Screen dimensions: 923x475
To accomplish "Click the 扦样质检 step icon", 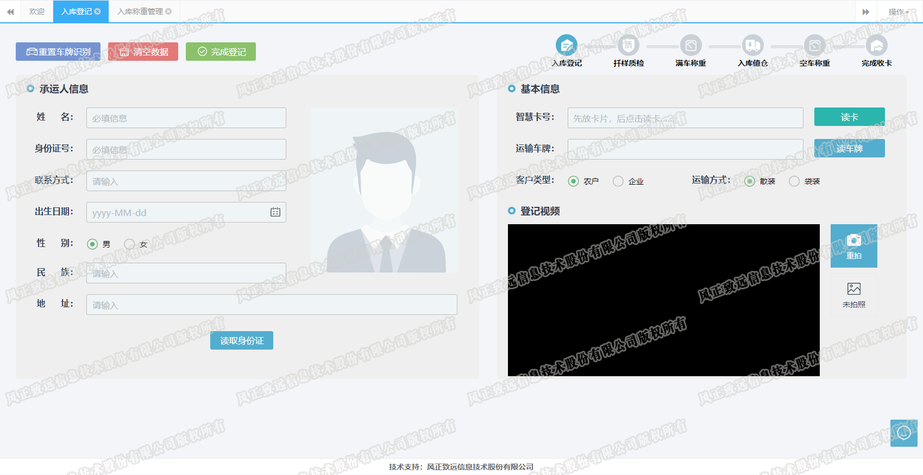I will (629, 46).
